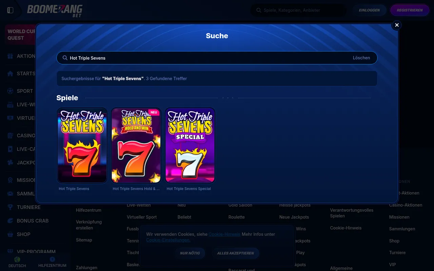
Task: Click Deutsch language globe icon
Action: [17, 259]
